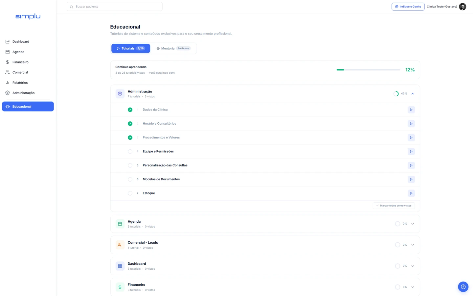
Task: Play the Estoque tutorial video
Action: click(411, 193)
